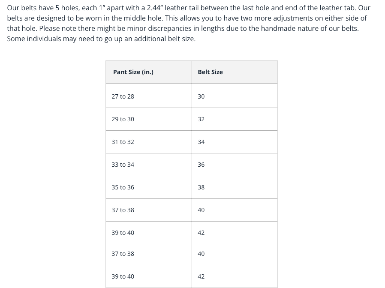Select the 33 to 34 pant size cell
The width and height of the screenshot is (385, 288).
click(x=148, y=165)
